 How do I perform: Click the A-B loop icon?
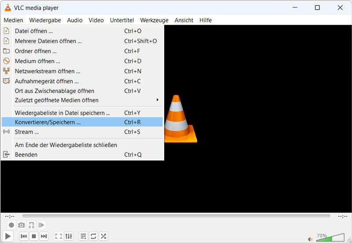[31, 225]
